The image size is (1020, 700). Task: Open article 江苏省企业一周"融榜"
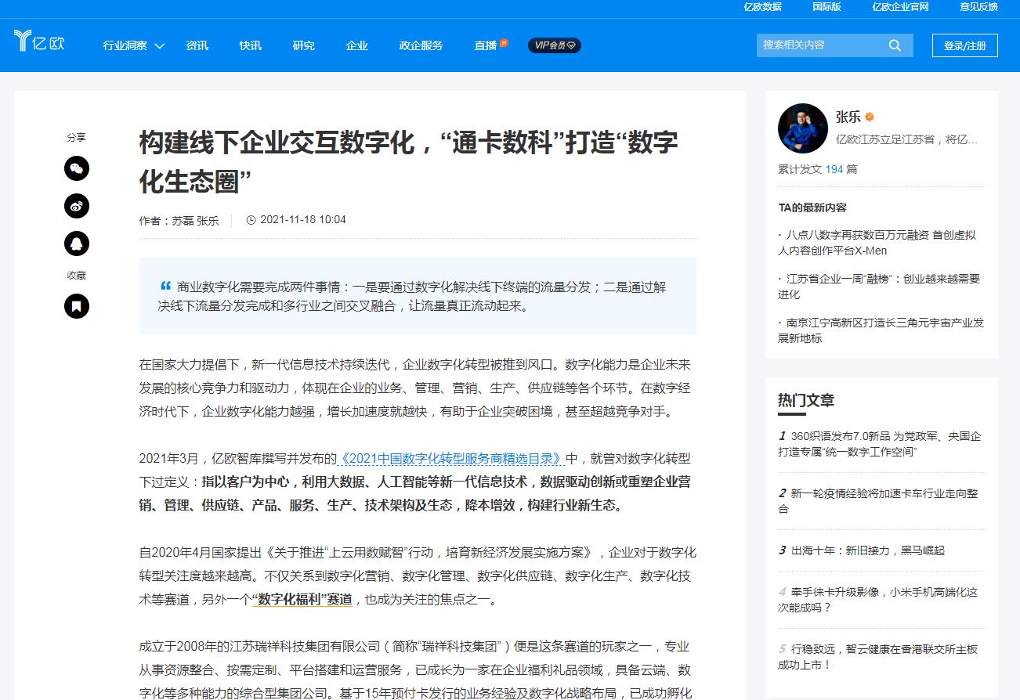pos(879,287)
